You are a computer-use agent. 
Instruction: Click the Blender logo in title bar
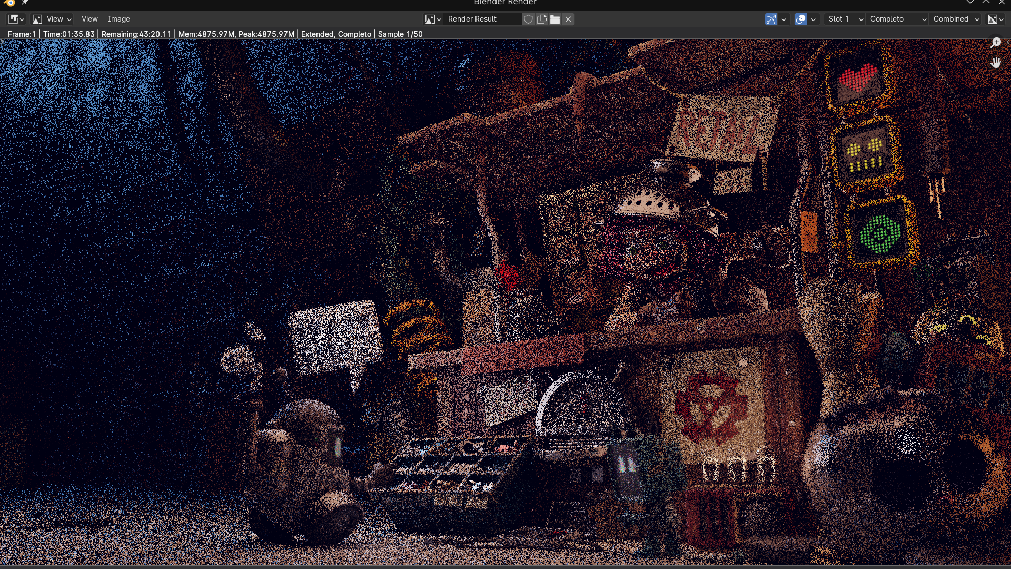tap(9, 3)
